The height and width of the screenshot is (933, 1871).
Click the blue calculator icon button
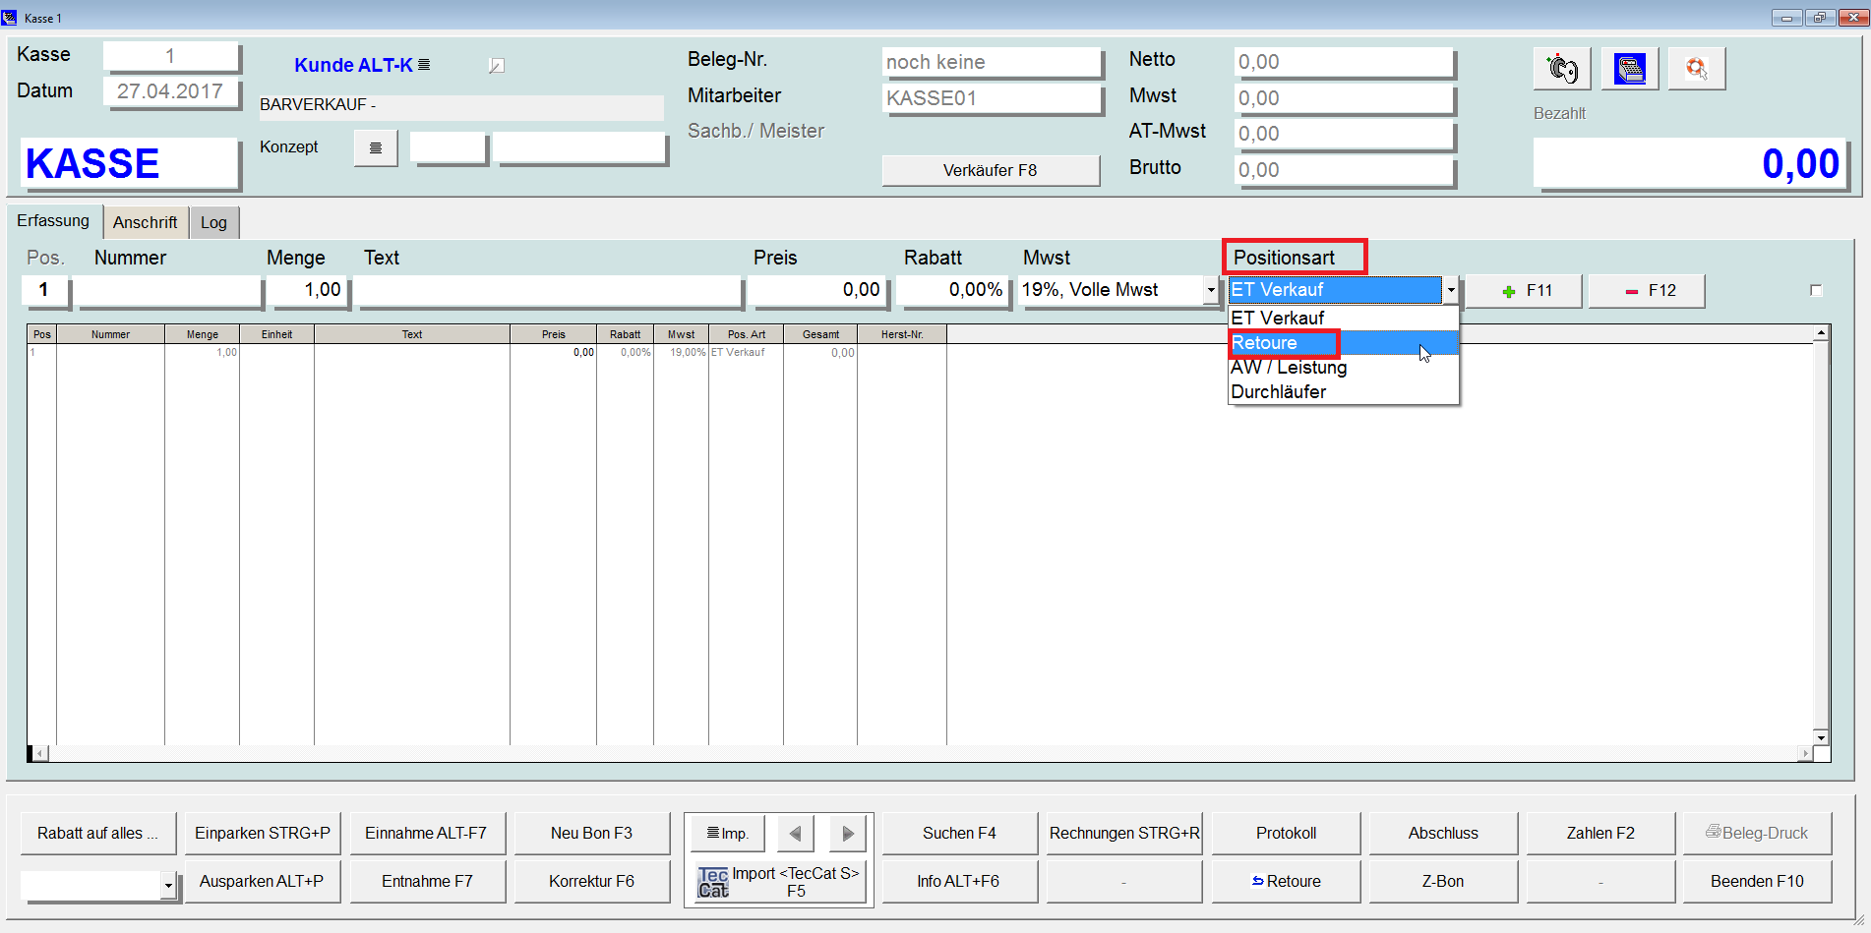tap(1629, 69)
